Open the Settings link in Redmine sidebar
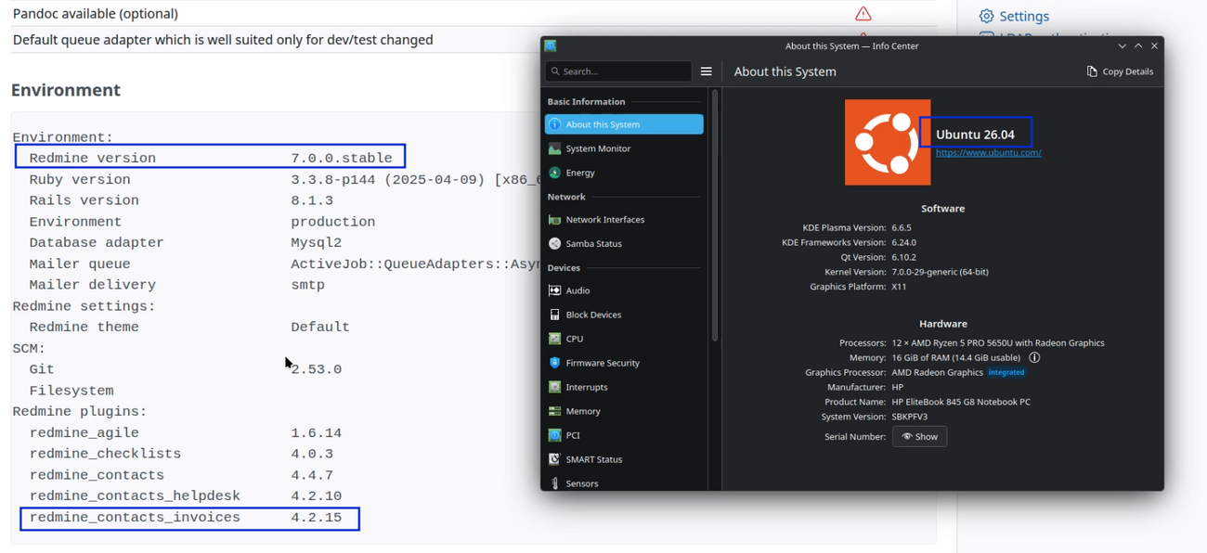 tap(1024, 16)
